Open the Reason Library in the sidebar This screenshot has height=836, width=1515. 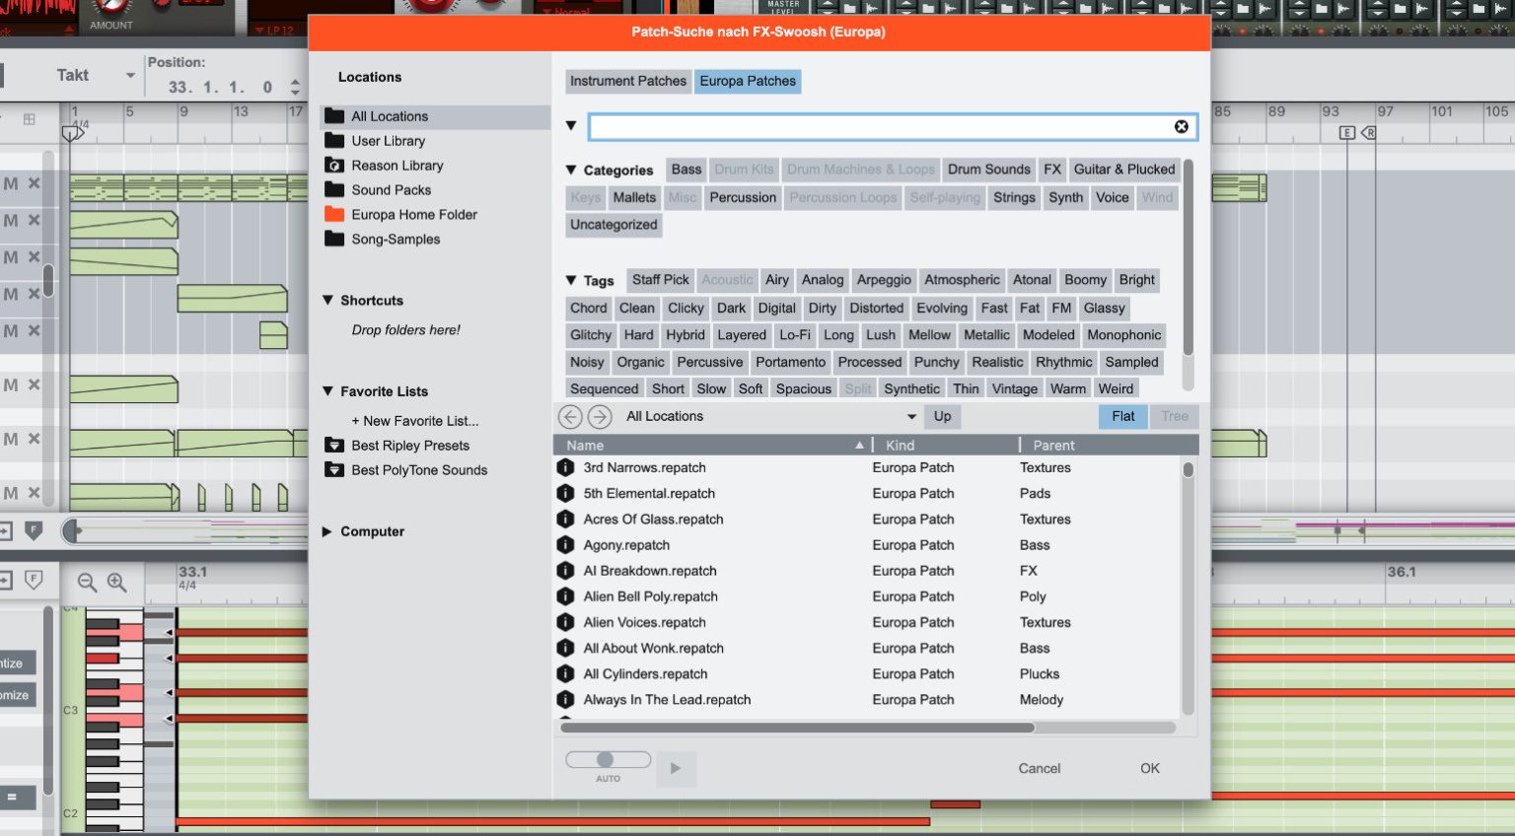point(397,165)
